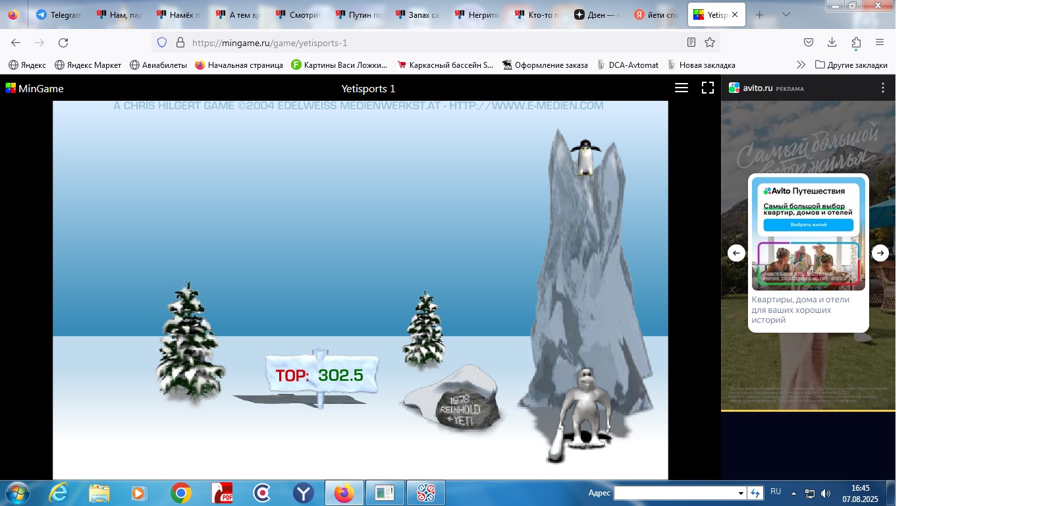Switch to the "йети спо" Yandex tab
1043x506 pixels.
657,14
